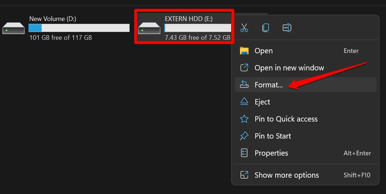Click the Show more options icon
Viewport: 386px width, 194px height.
[244, 175]
